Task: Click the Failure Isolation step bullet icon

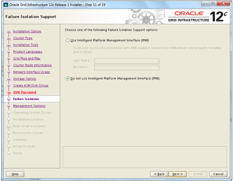Action: 9,99
